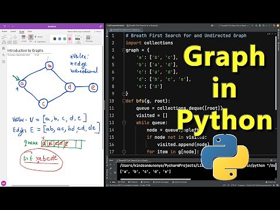Collapse the for loop fold on line 17

point(124,152)
